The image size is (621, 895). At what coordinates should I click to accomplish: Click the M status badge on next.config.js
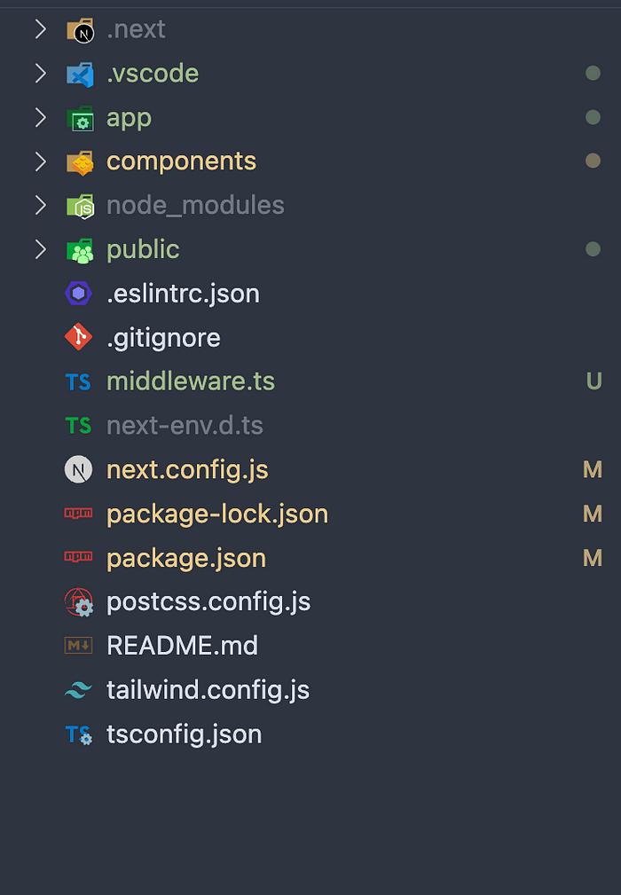point(593,470)
